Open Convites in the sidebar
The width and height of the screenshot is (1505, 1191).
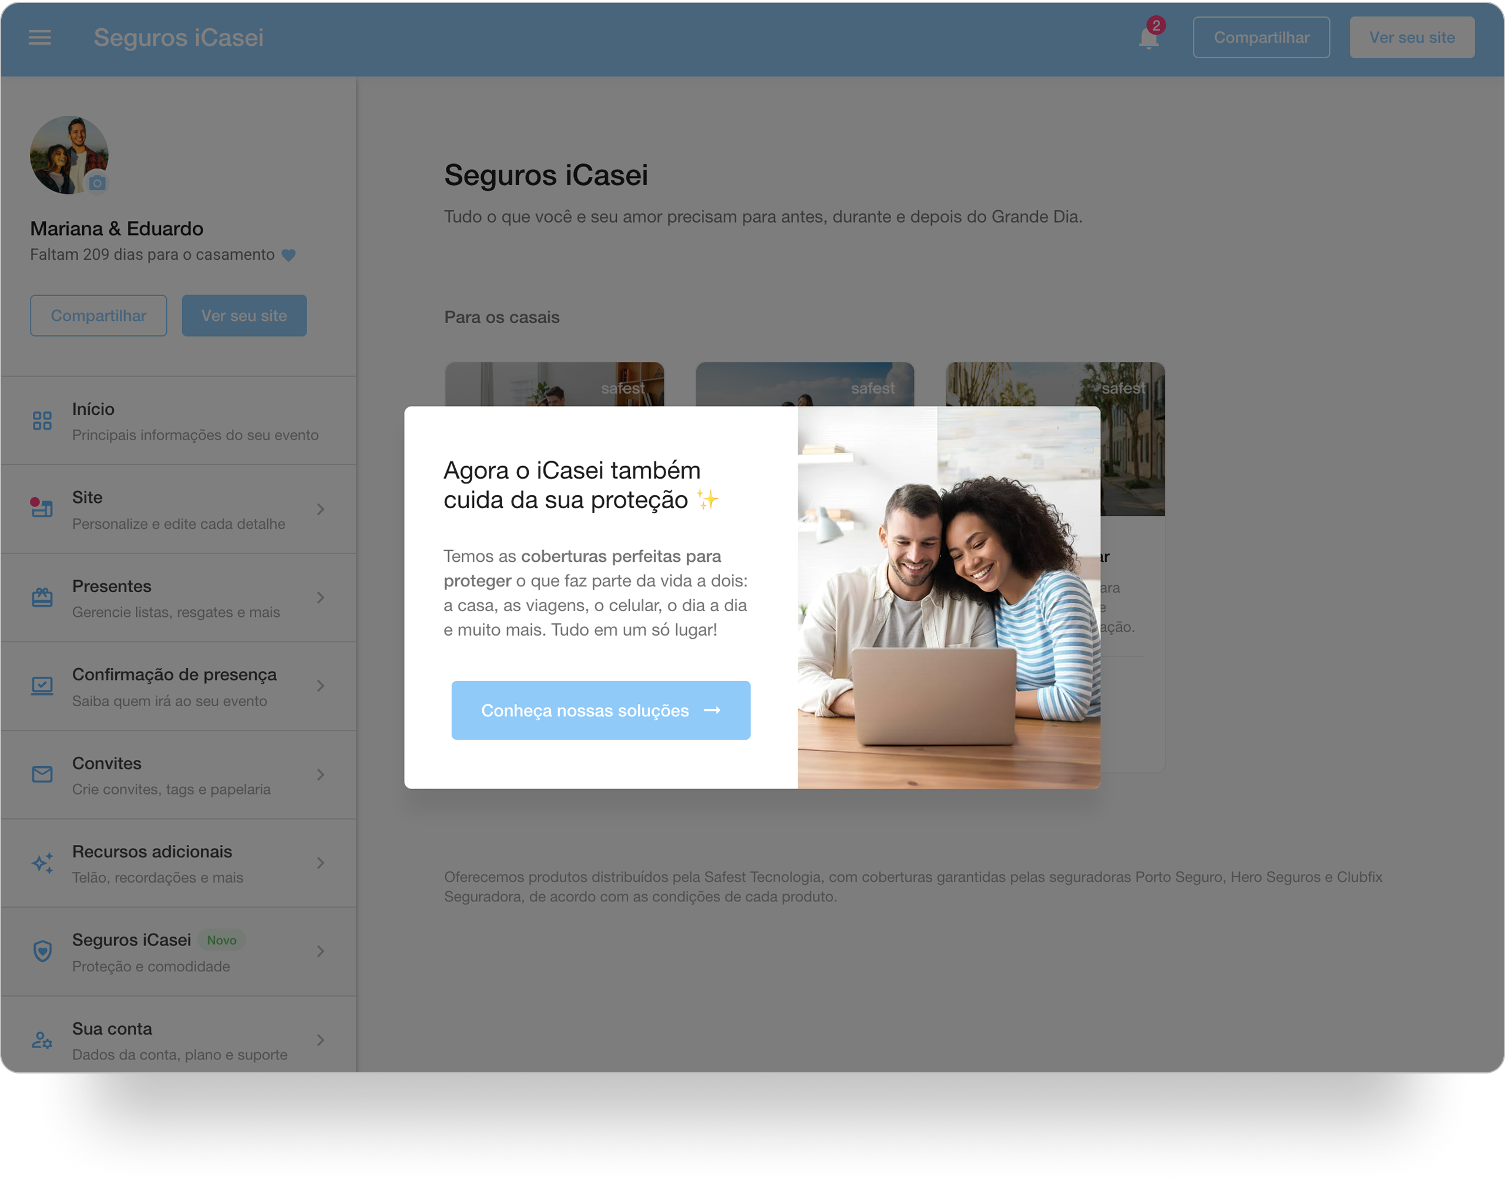179,776
